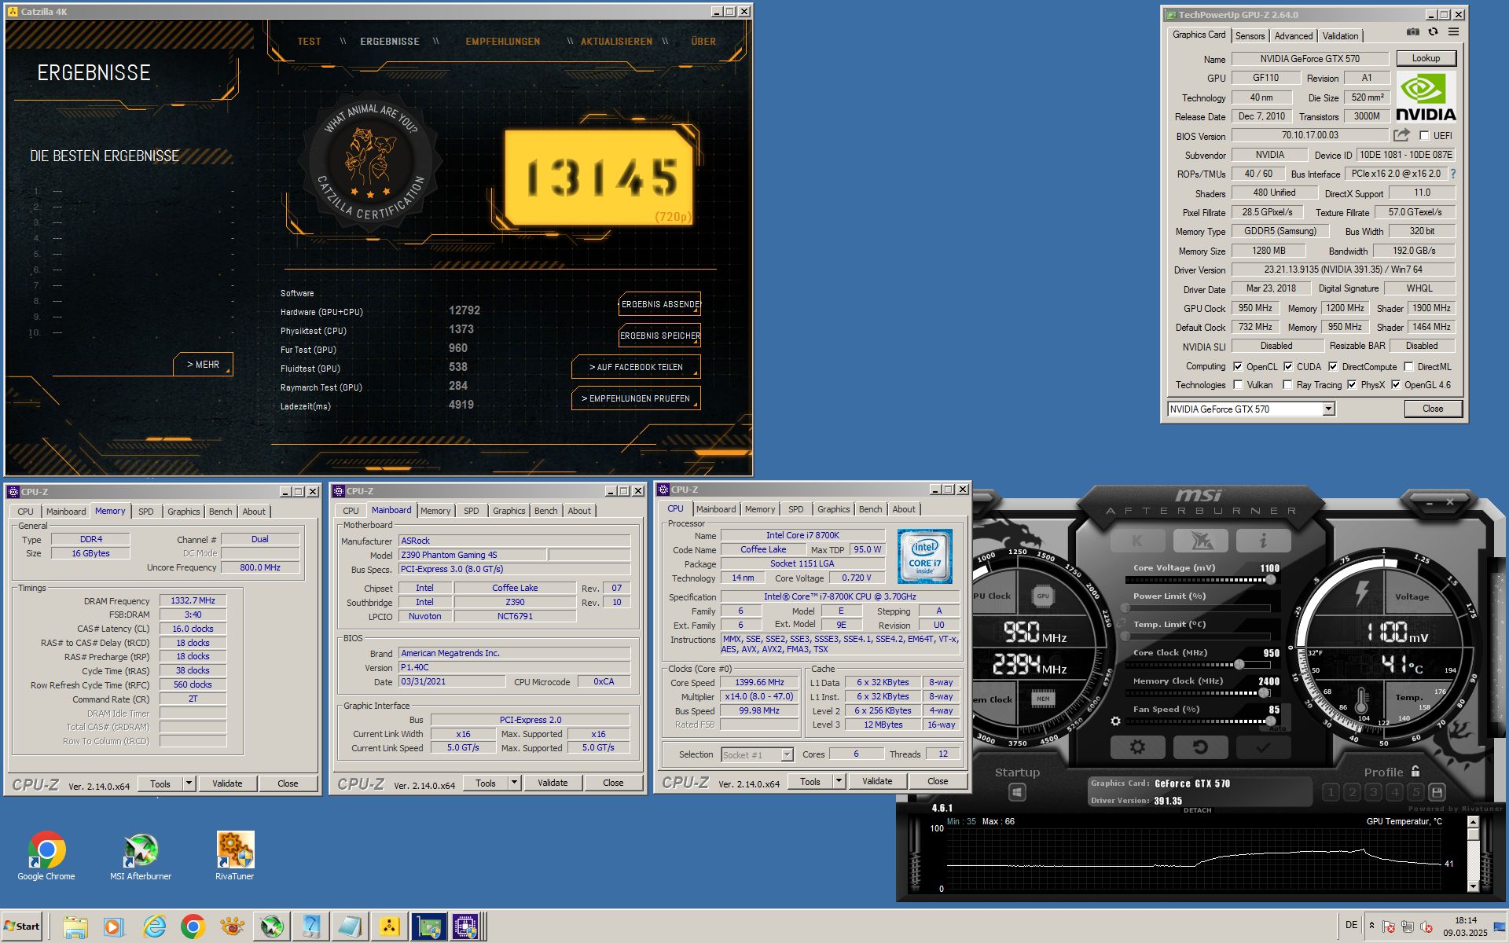
Task: Apply Afterburner settings with checkmark
Action: click(x=1263, y=747)
